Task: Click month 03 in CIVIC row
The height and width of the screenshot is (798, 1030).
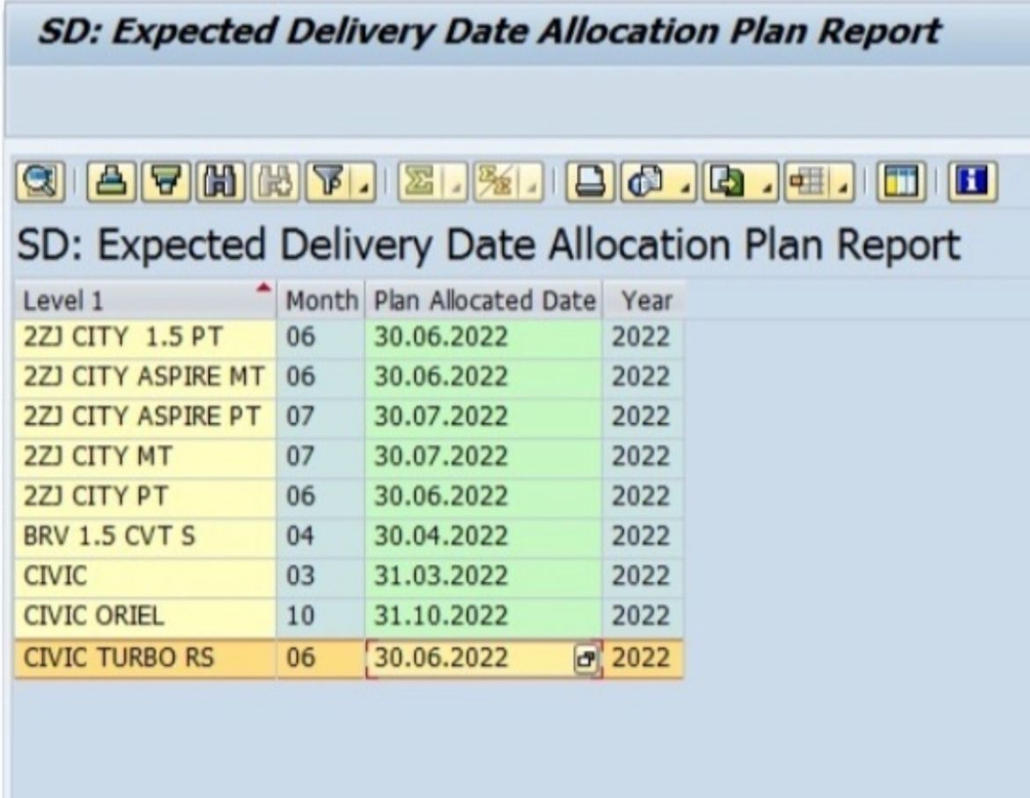Action: [x=321, y=577]
